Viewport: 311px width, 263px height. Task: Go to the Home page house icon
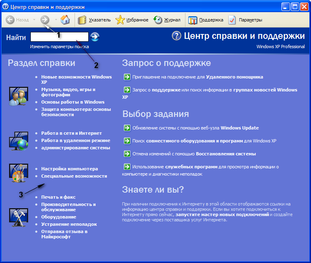coord(65,19)
